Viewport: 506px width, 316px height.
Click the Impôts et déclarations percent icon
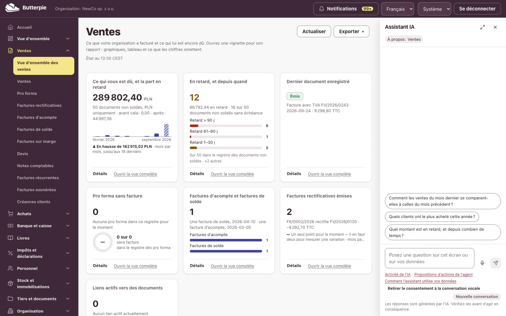point(10,253)
